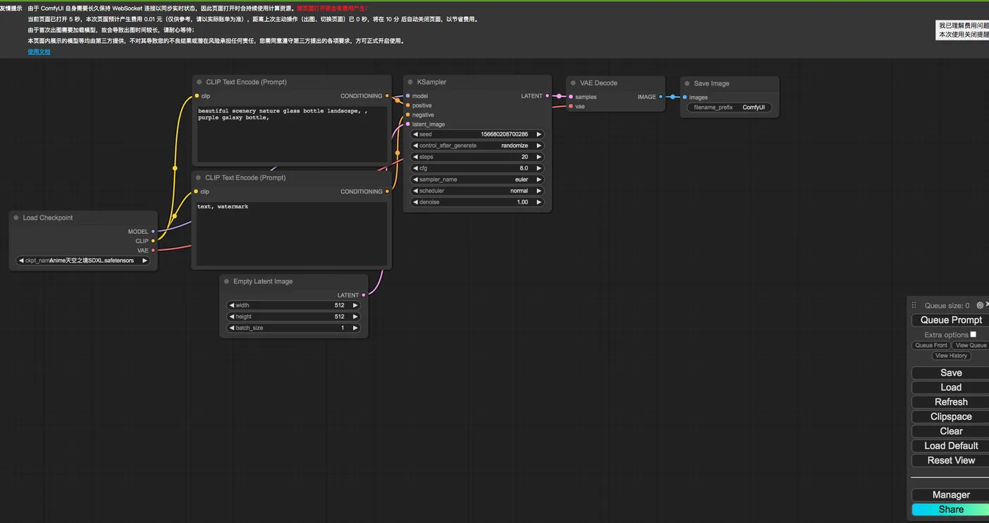Open View History
Image resolution: width=989 pixels, height=523 pixels.
tap(951, 355)
